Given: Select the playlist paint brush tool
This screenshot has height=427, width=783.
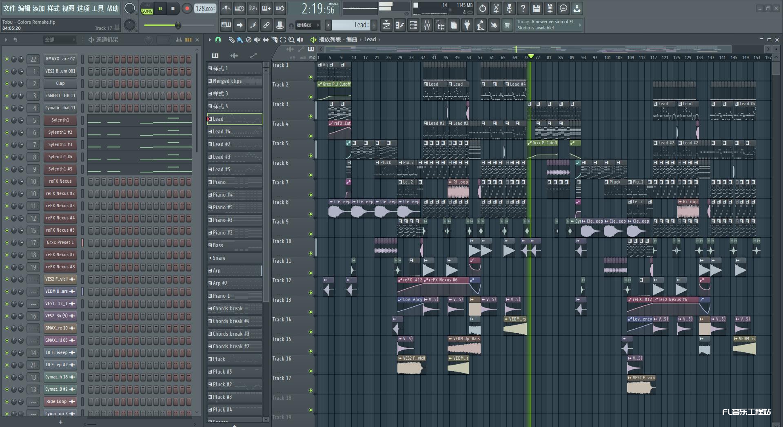Looking at the screenshot, I should [240, 40].
